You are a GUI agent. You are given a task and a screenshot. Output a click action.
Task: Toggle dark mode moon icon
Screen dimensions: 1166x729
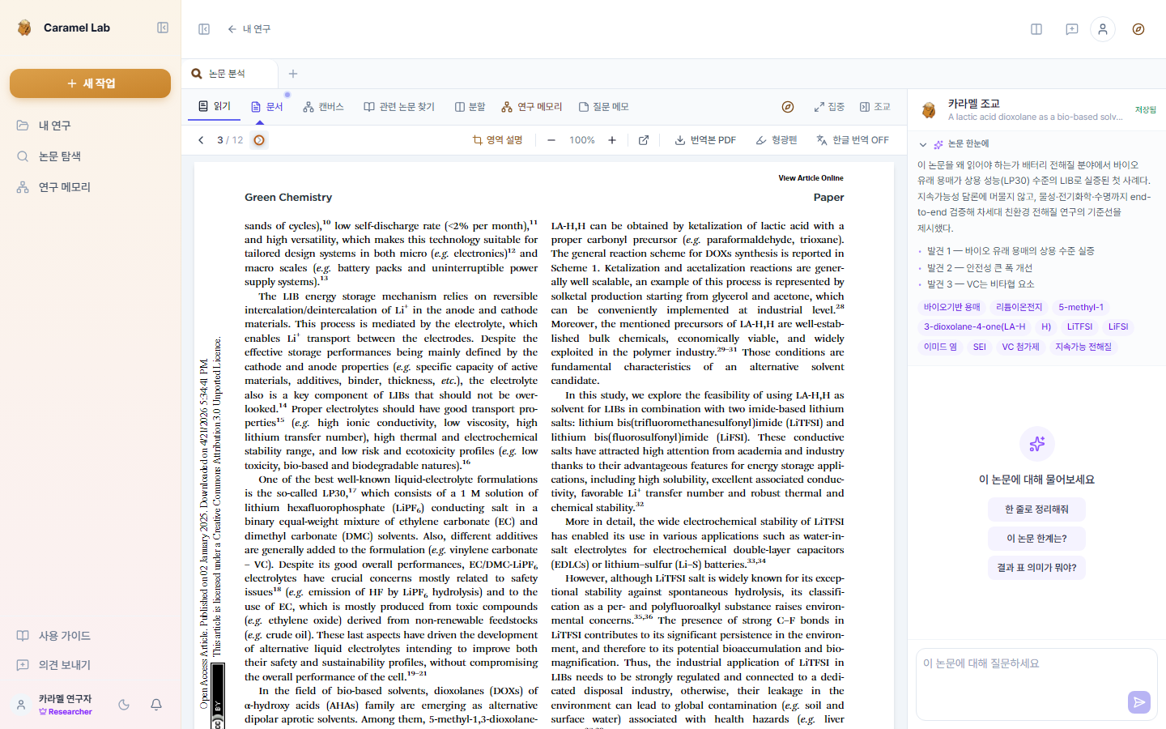click(124, 705)
